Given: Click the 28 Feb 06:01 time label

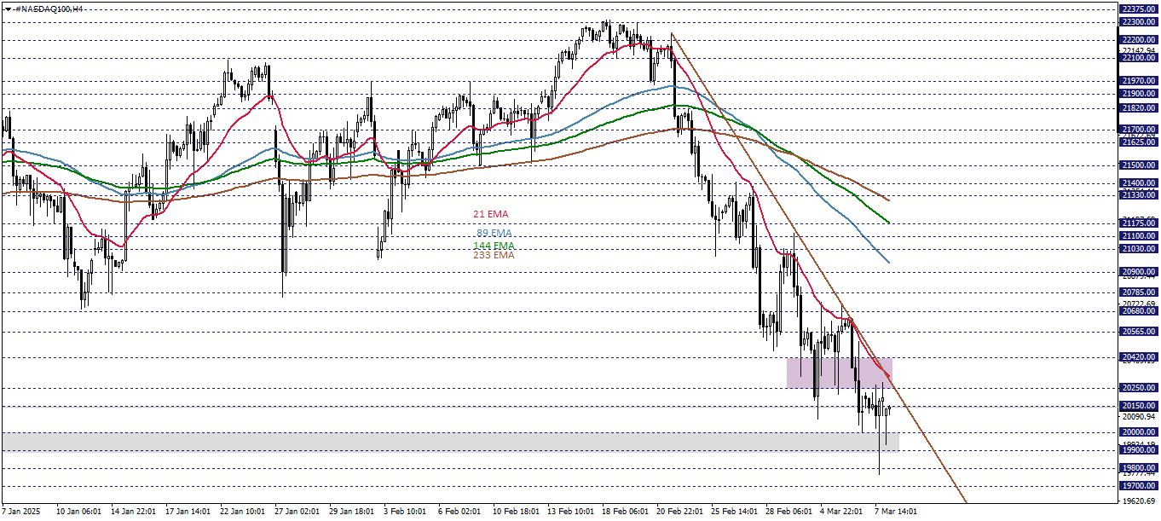Looking at the screenshot, I should [788, 512].
